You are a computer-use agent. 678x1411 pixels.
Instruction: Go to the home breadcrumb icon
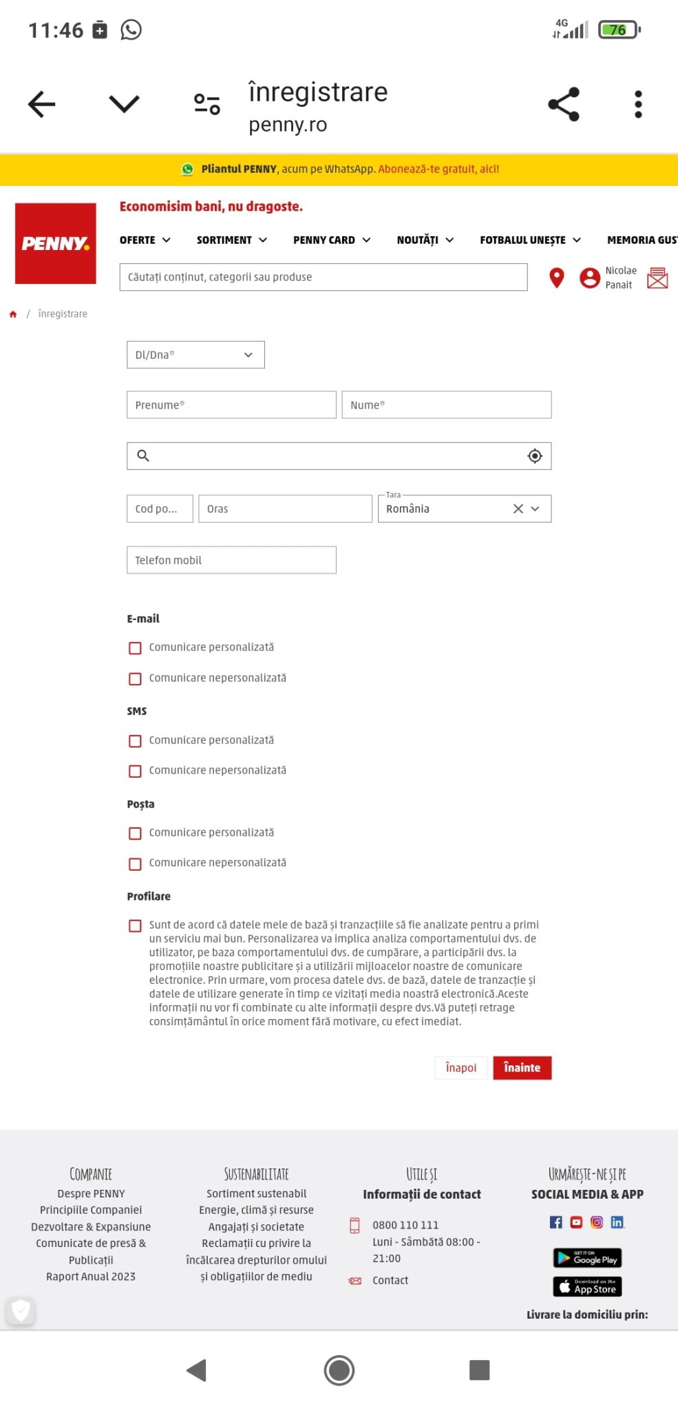pos(13,314)
